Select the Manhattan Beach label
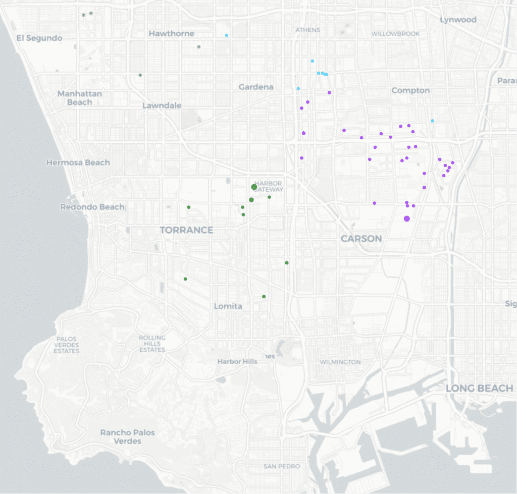Screen dimensions: 517x494 click(x=80, y=98)
